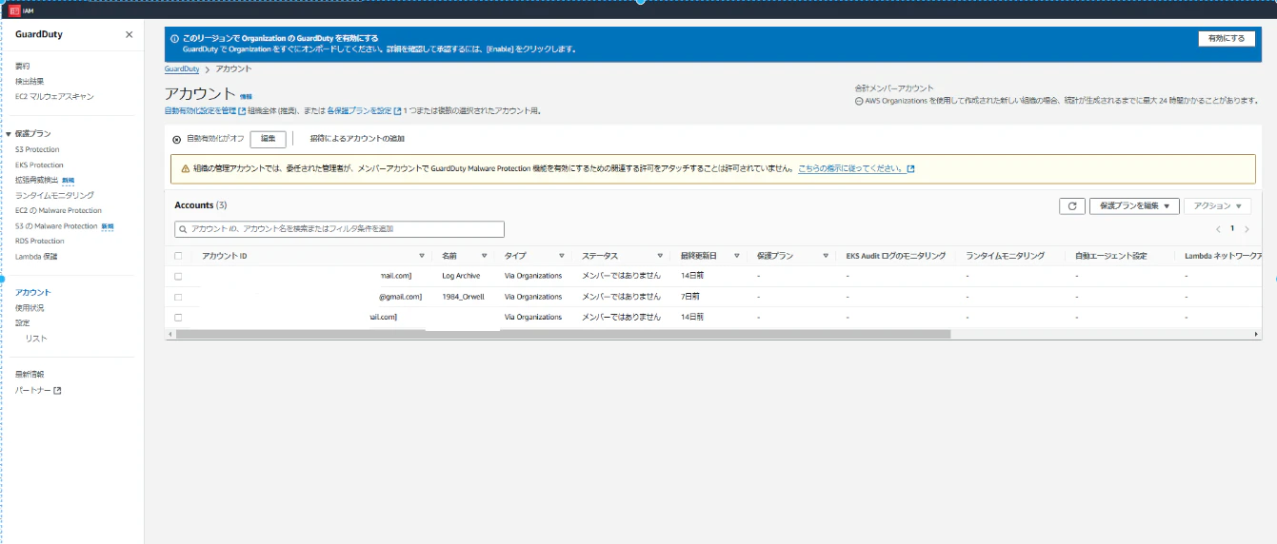Click the Log Archive name cell
Screen dimensions: 1277x544
point(461,276)
